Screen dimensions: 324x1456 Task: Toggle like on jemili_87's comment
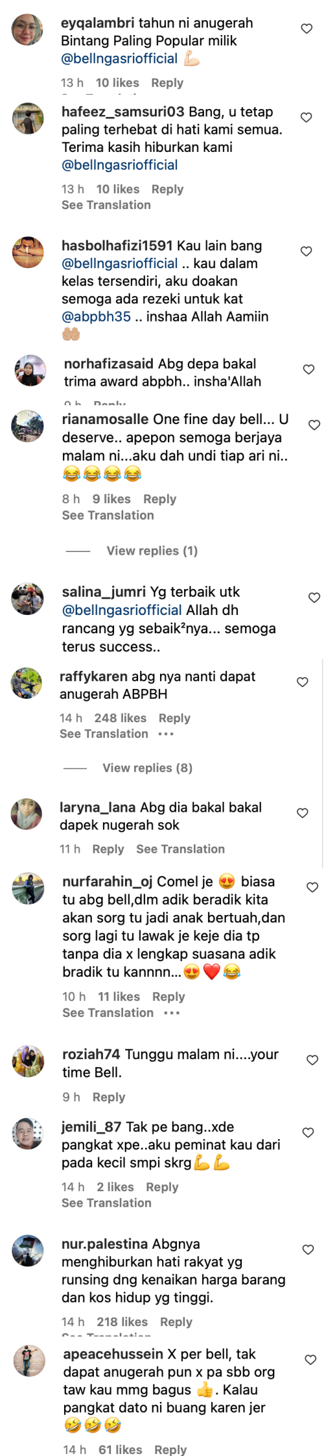(308, 1133)
